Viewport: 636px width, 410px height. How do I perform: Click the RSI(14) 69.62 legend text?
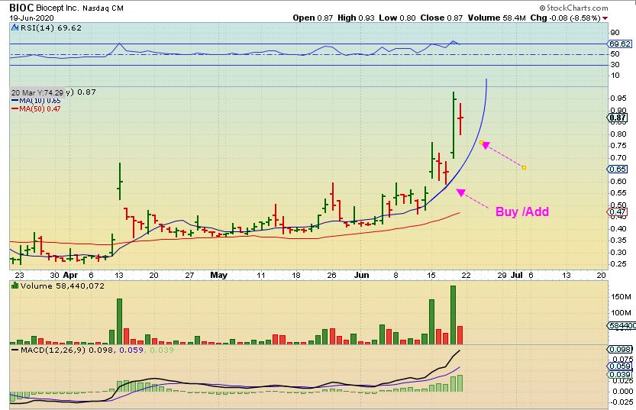point(50,28)
